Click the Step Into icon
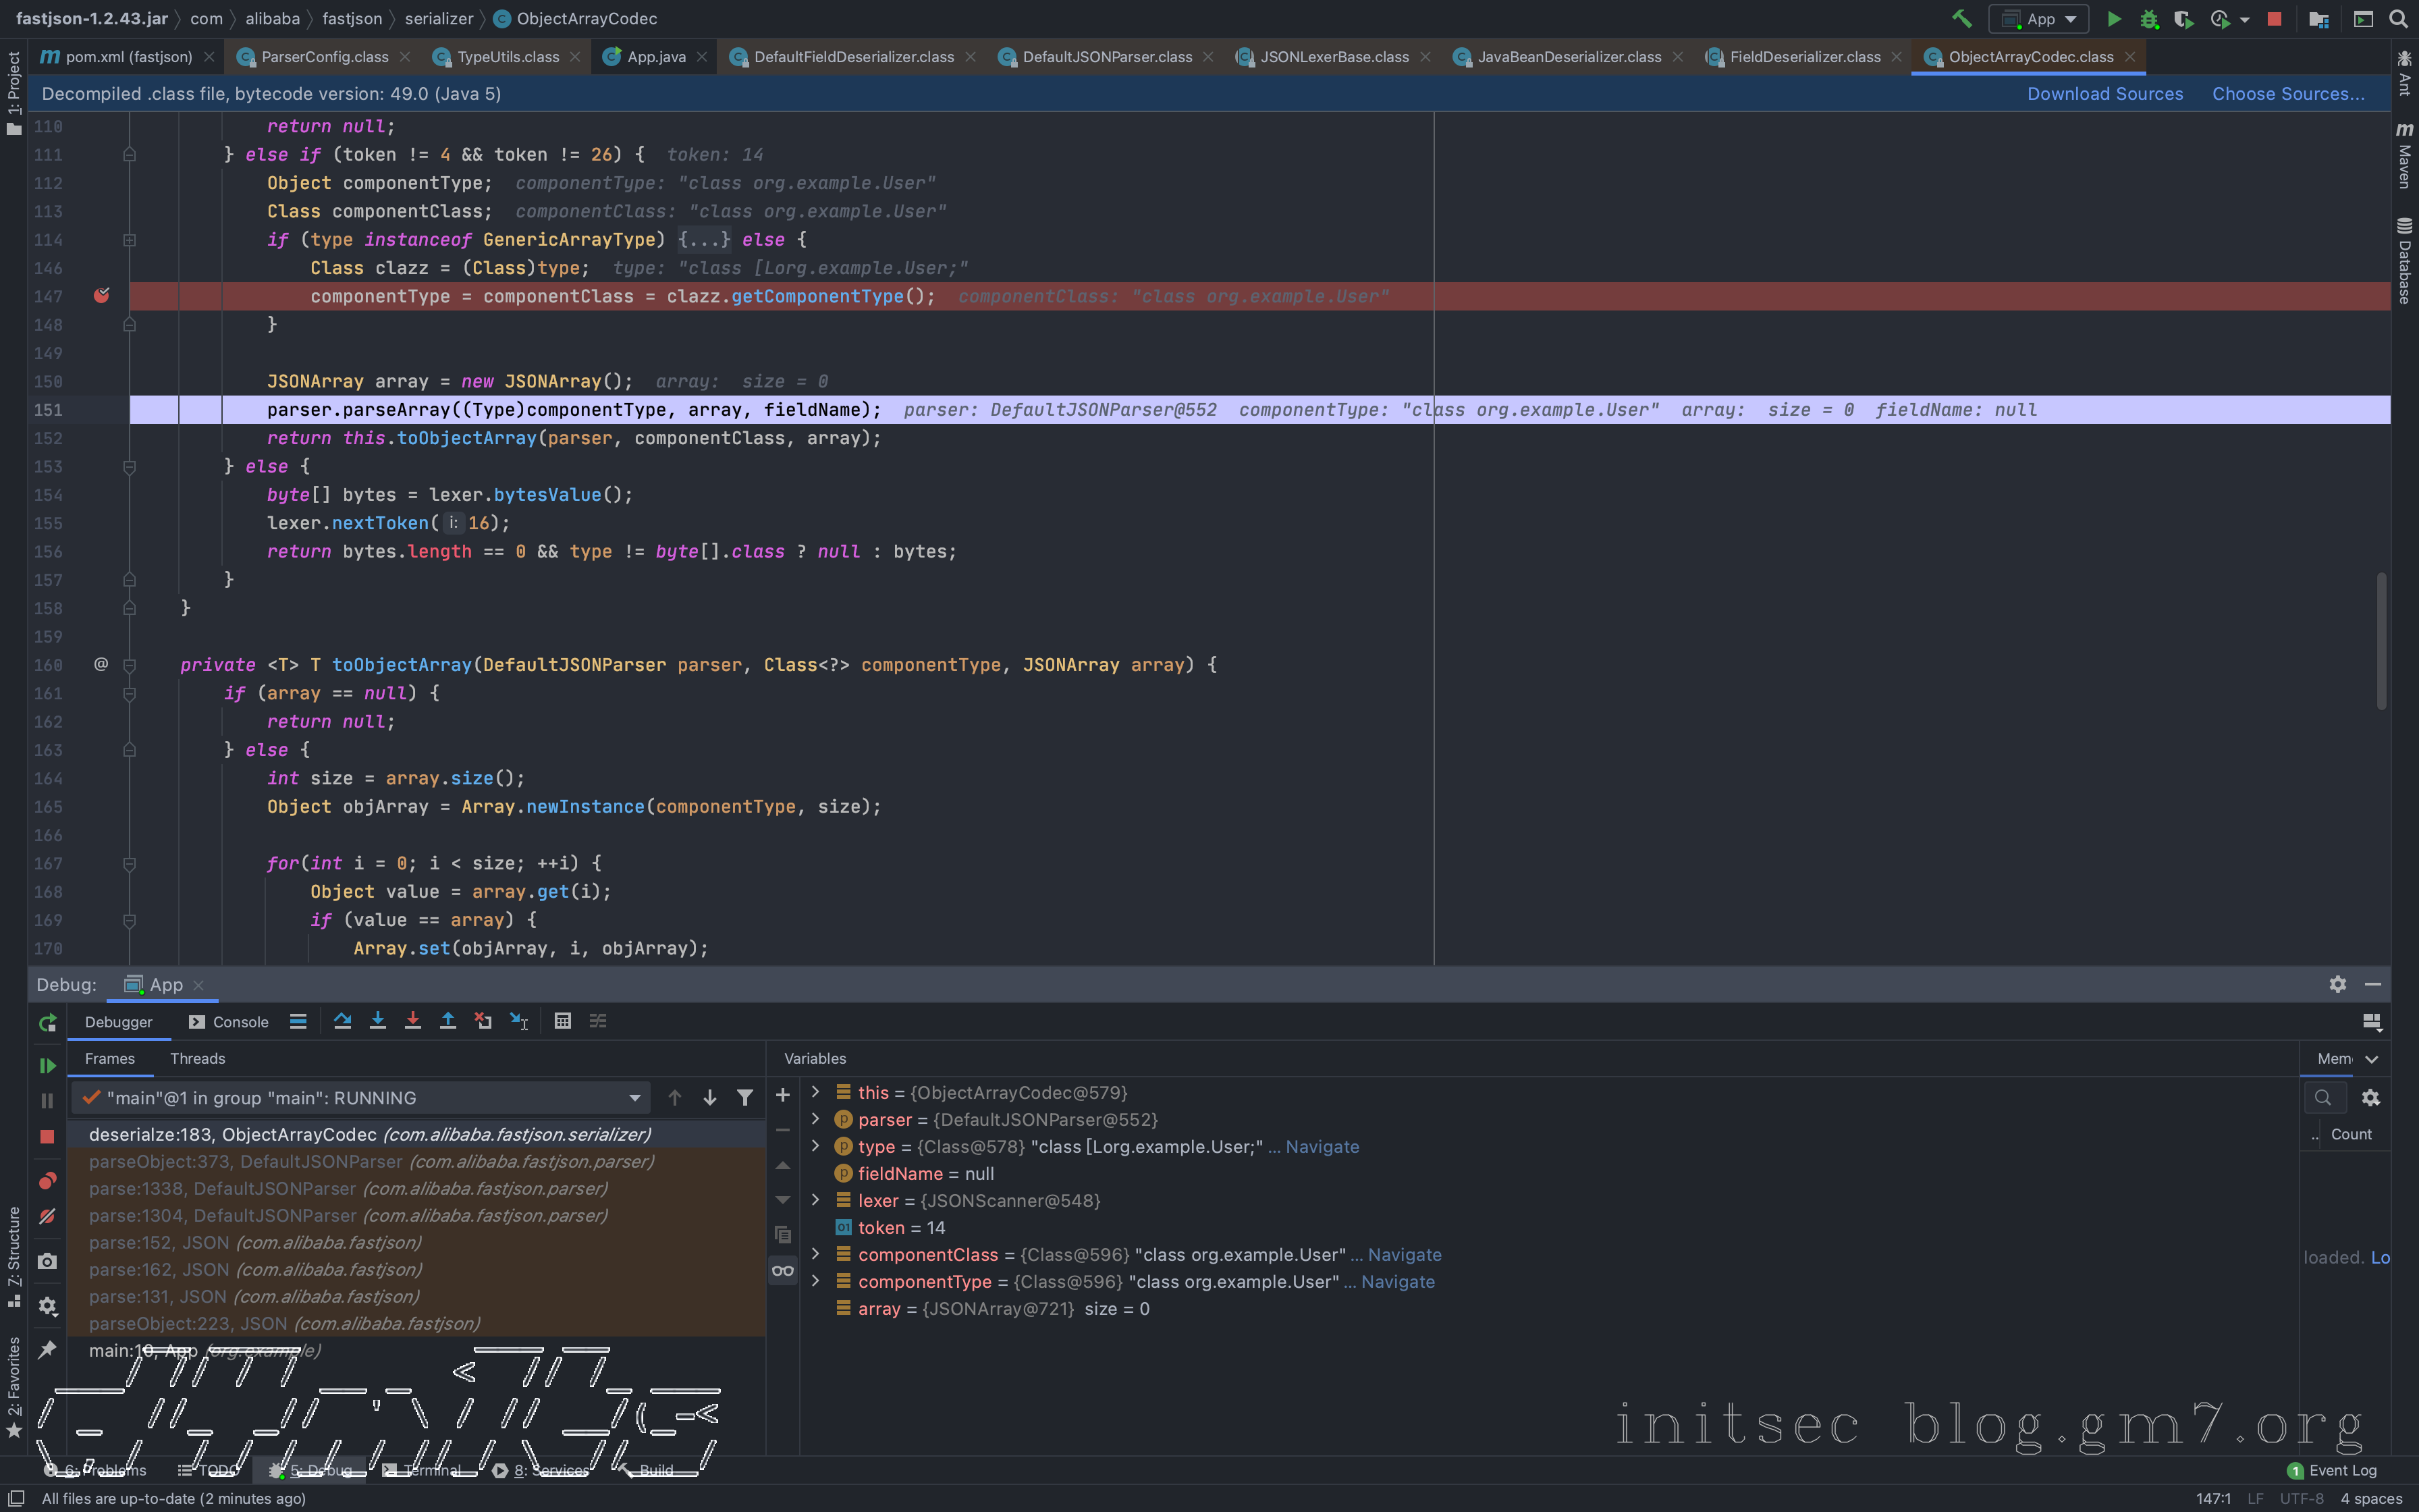Screen dimensions: 2419x1512 378,1021
